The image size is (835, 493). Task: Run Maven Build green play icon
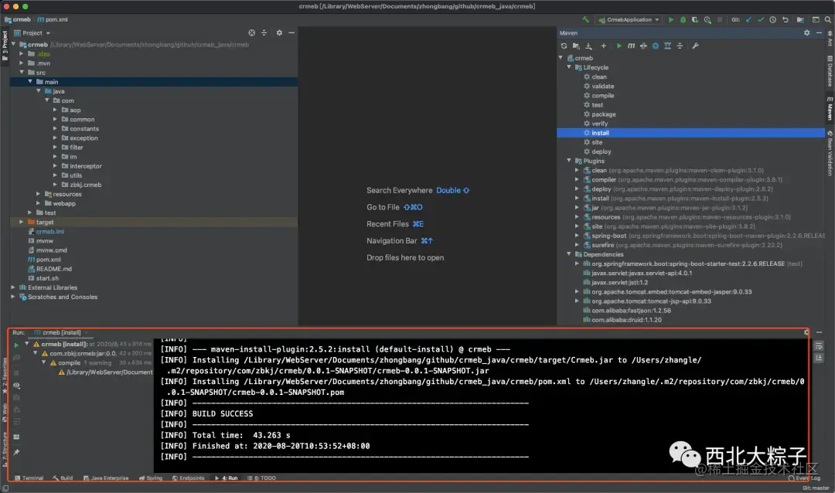click(619, 46)
